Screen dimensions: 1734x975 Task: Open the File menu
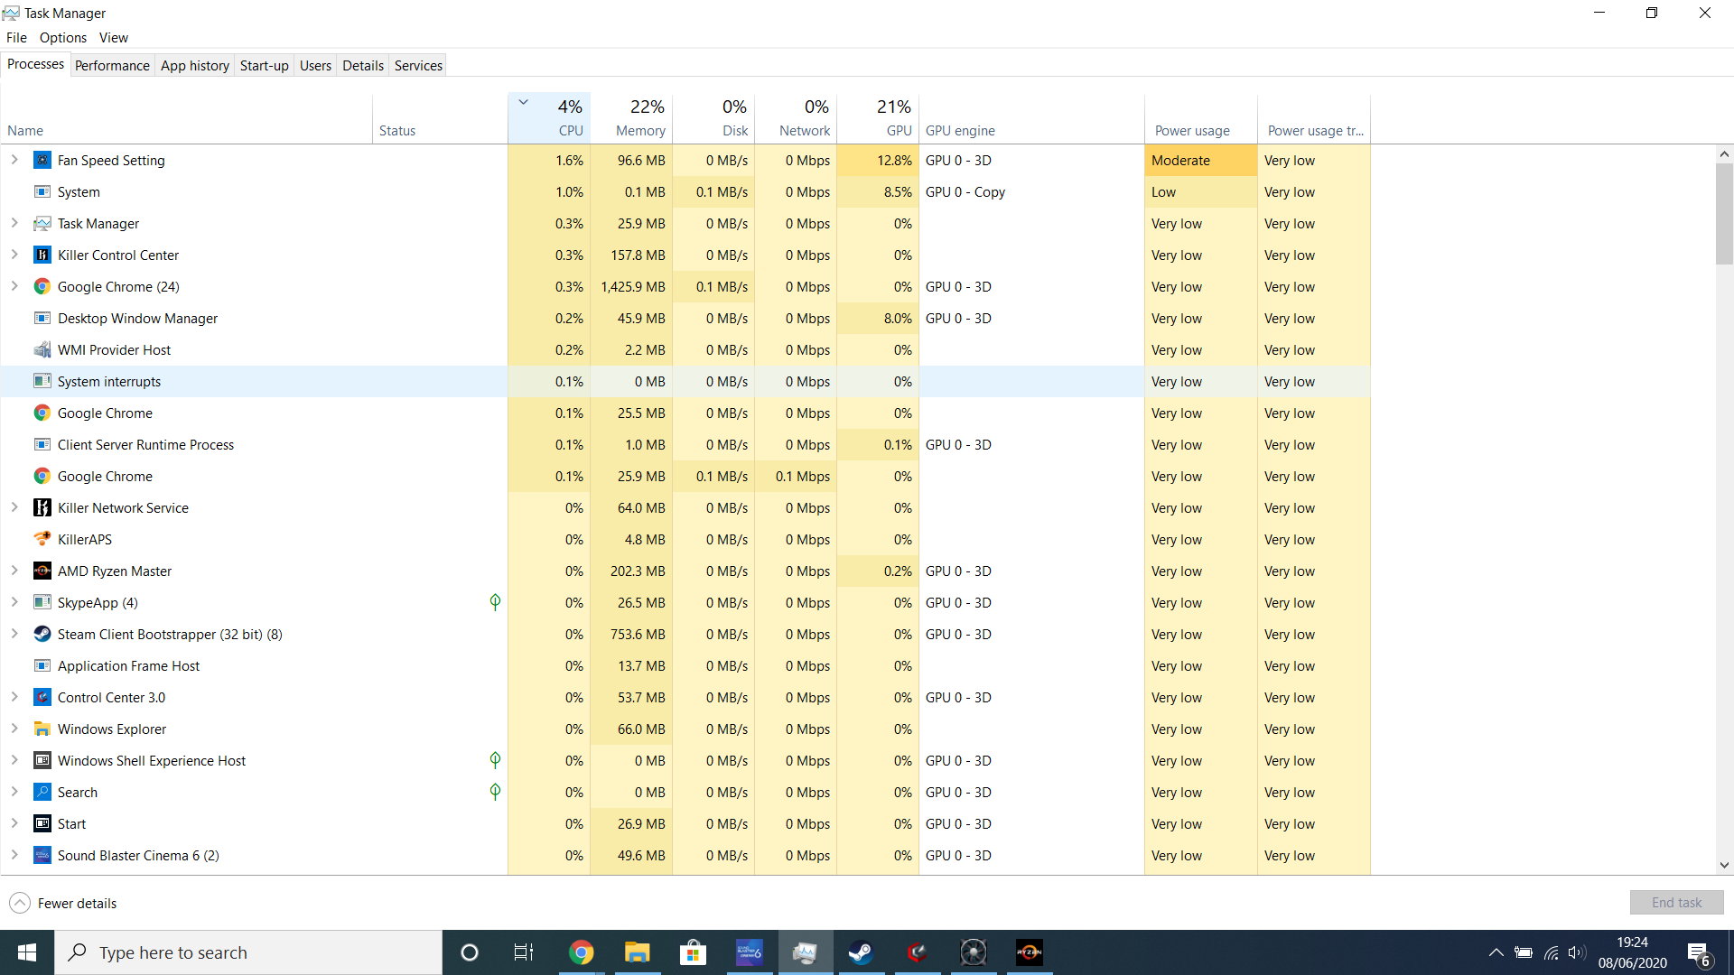(x=16, y=38)
